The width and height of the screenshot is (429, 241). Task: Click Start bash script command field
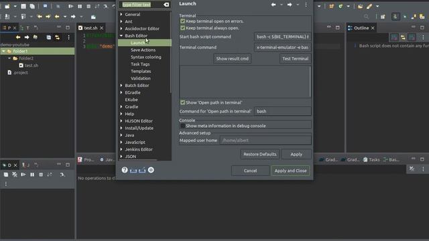(282, 37)
